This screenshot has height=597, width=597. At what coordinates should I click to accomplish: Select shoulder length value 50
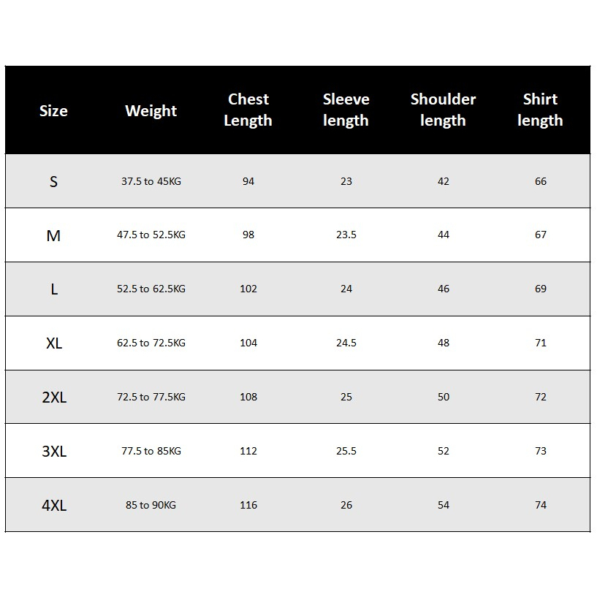click(444, 397)
